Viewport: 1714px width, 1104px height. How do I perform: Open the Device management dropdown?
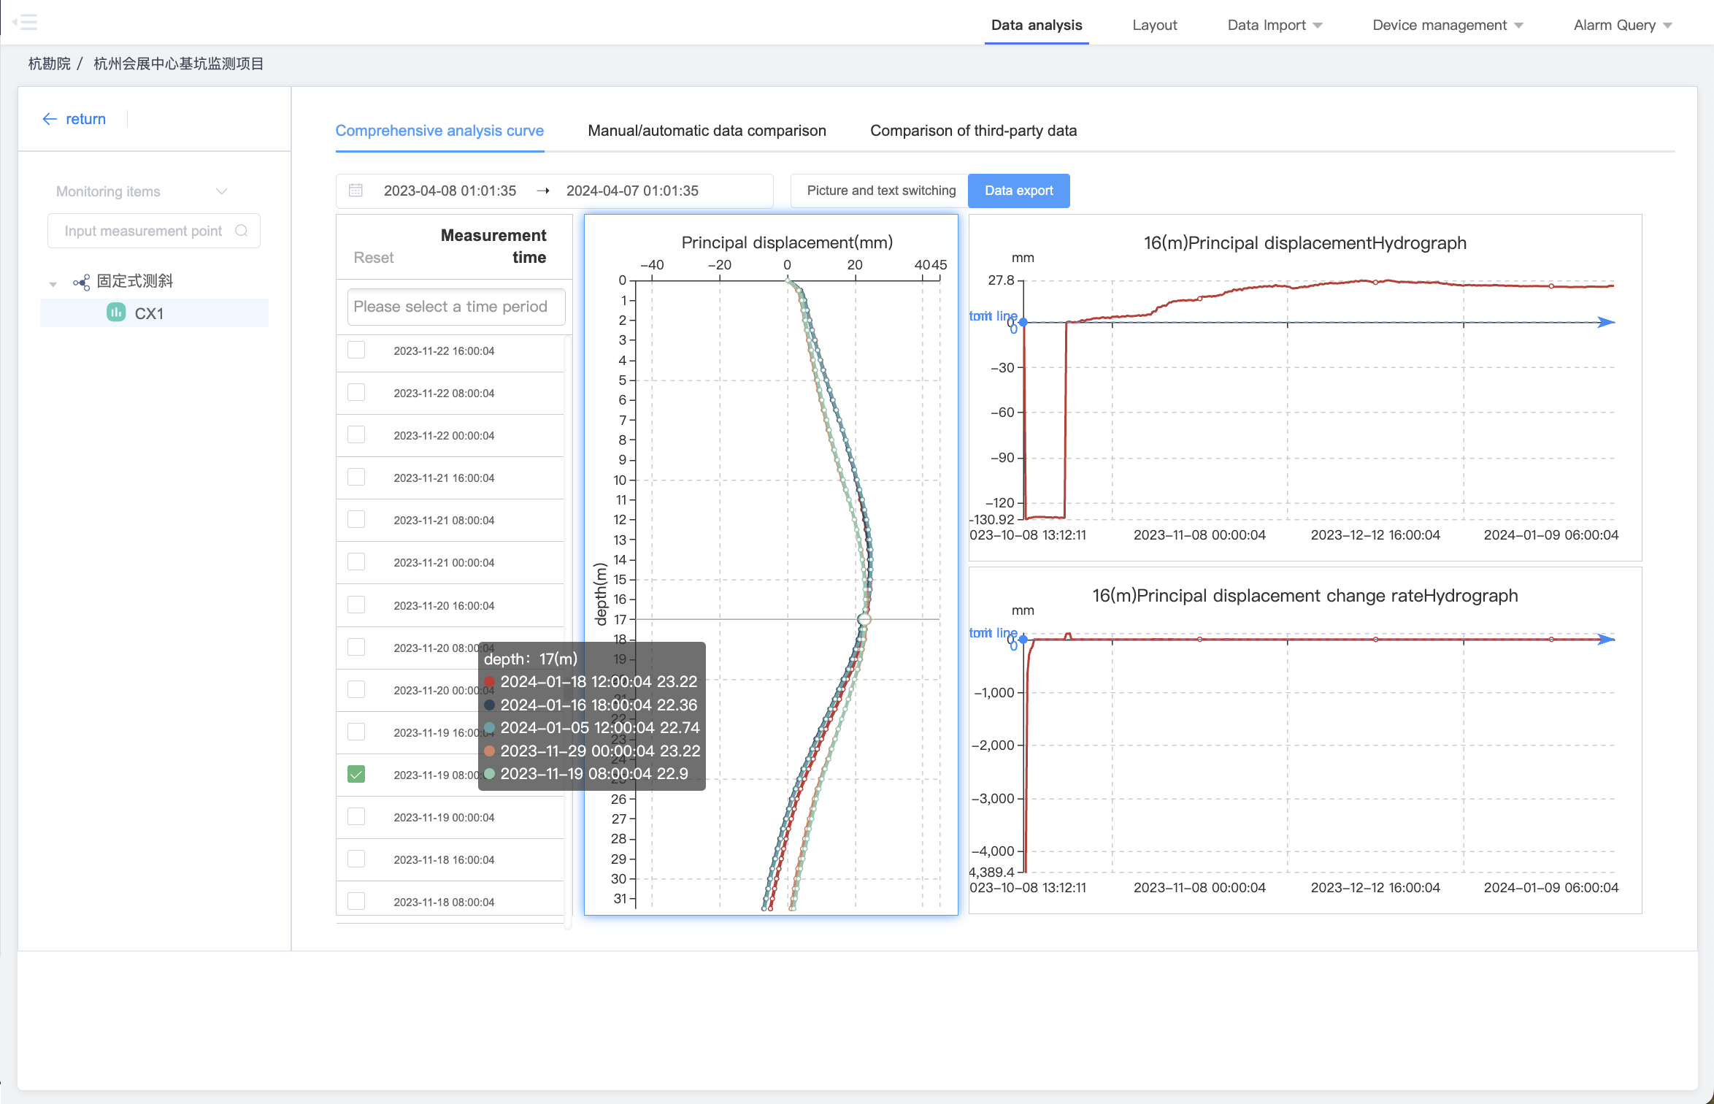tap(1448, 25)
